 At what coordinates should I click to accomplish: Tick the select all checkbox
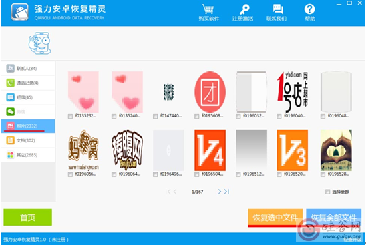point(327,192)
